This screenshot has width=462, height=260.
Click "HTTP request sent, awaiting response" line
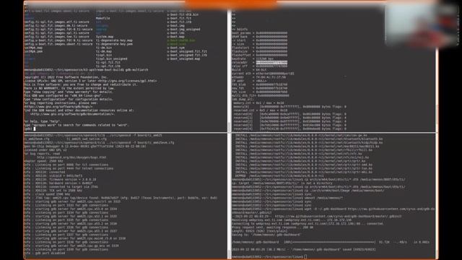click(x=272, y=227)
